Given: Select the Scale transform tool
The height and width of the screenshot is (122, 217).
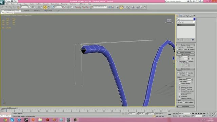Looking at the screenshot, I should click(x=53, y=7).
